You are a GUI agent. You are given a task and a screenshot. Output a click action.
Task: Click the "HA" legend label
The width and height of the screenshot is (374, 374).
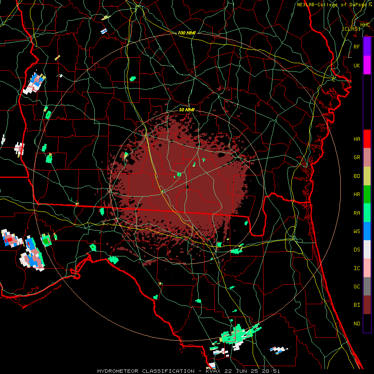click(357, 139)
